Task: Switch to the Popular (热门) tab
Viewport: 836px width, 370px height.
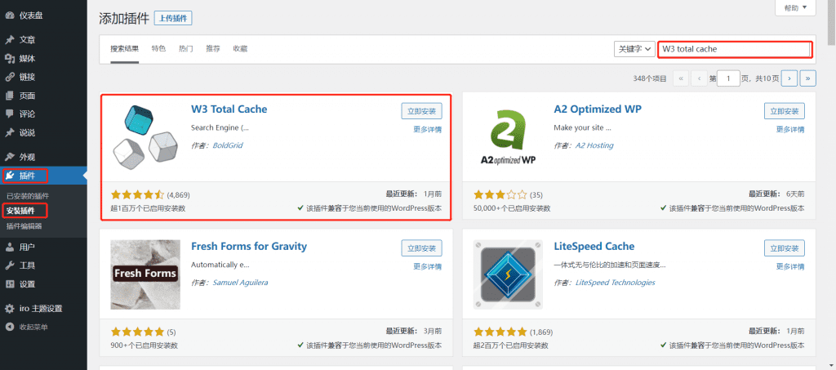Action: click(185, 49)
